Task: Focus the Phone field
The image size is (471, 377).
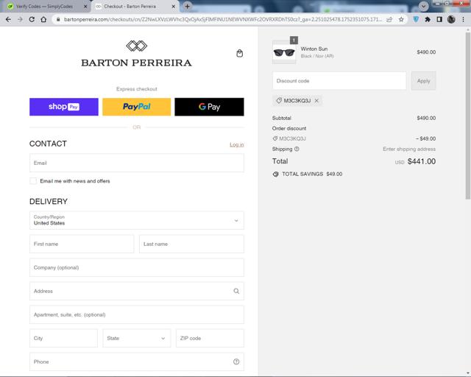Action: click(x=137, y=362)
